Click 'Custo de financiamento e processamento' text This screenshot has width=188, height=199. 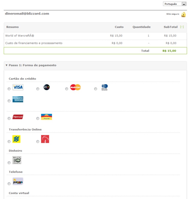(x=34, y=43)
